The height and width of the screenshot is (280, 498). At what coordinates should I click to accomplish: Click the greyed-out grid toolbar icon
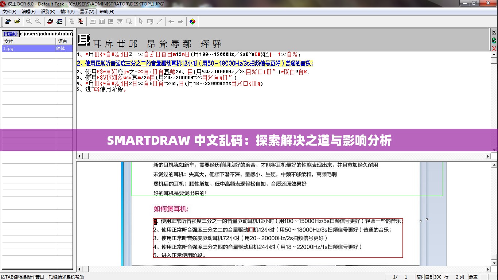click(x=71, y=22)
